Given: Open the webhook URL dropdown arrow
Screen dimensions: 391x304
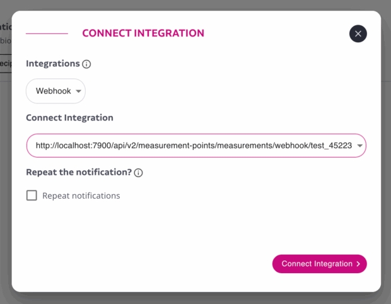Looking at the screenshot, I should pyautogui.click(x=359, y=146).
